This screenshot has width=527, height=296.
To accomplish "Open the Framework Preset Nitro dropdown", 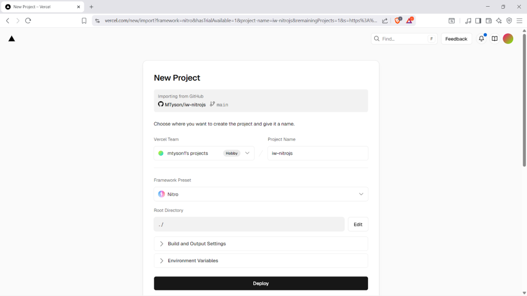I will 261,194.
